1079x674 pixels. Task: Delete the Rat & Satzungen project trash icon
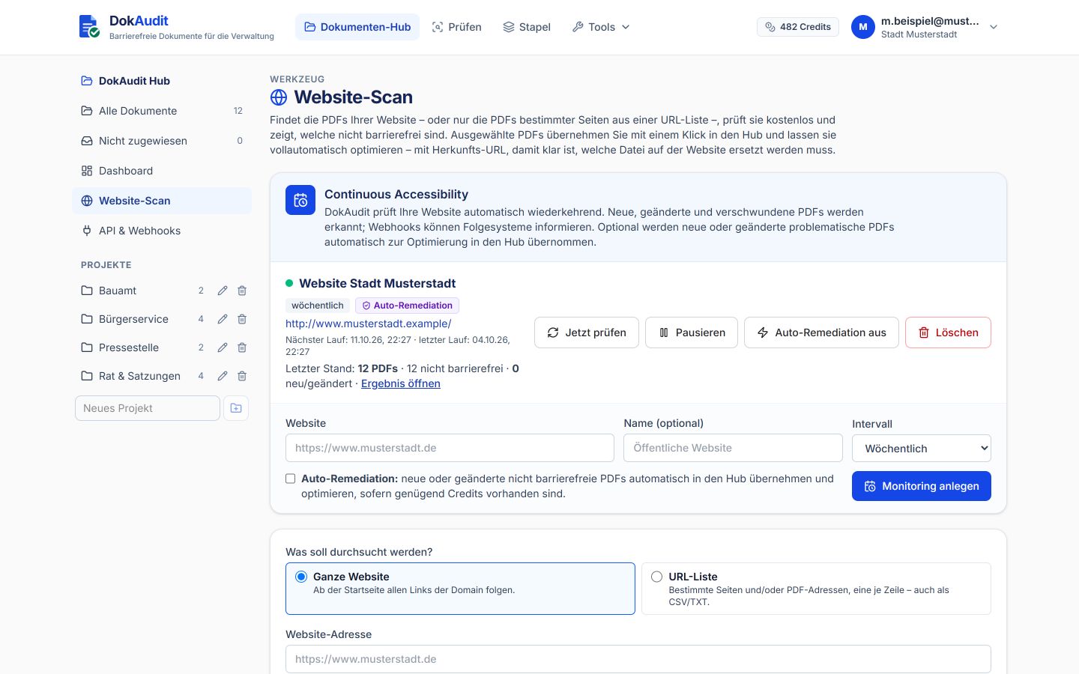click(242, 376)
